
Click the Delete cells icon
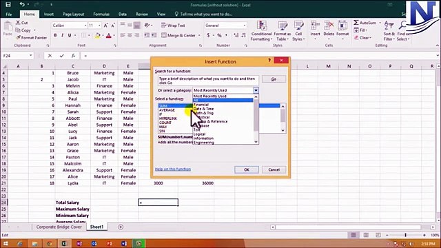(x=329, y=26)
